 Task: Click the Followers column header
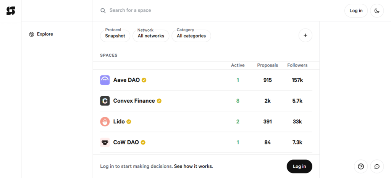pyautogui.click(x=297, y=65)
